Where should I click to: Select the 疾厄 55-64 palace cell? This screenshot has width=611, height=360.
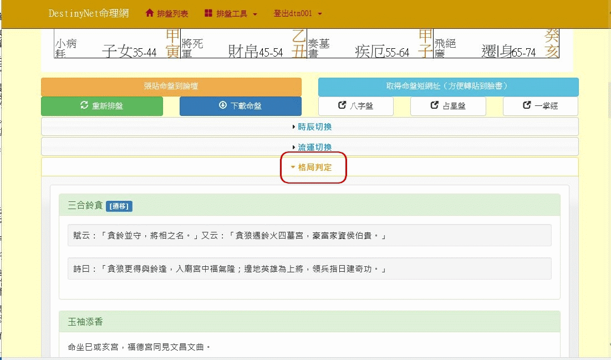pyautogui.click(x=370, y=44)
